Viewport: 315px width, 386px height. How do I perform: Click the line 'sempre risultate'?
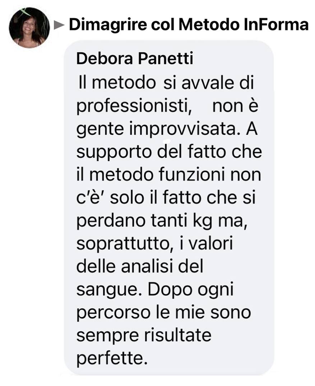point(144,336)
